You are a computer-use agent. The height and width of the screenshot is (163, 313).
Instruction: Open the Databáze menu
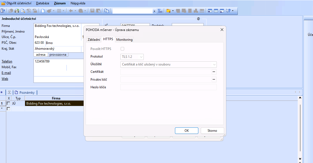tap(43, 3)
